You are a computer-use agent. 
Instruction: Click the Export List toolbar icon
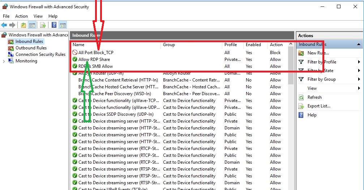point(43,25)
